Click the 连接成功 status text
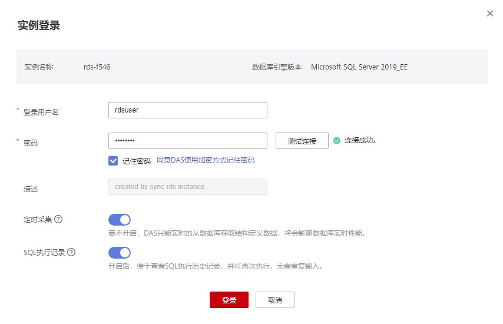The width and height of the screenshot is (503, 324). (360, 140)
